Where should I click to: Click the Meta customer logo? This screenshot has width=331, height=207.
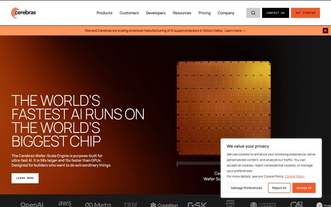click(x=98, y=204)
